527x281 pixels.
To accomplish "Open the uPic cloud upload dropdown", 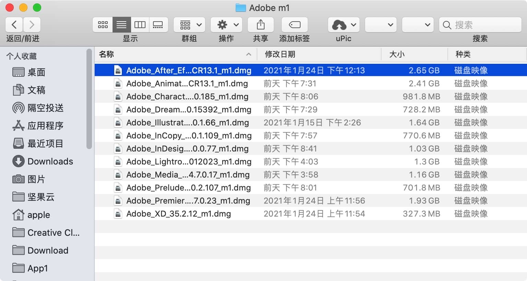I will point(344,25).
